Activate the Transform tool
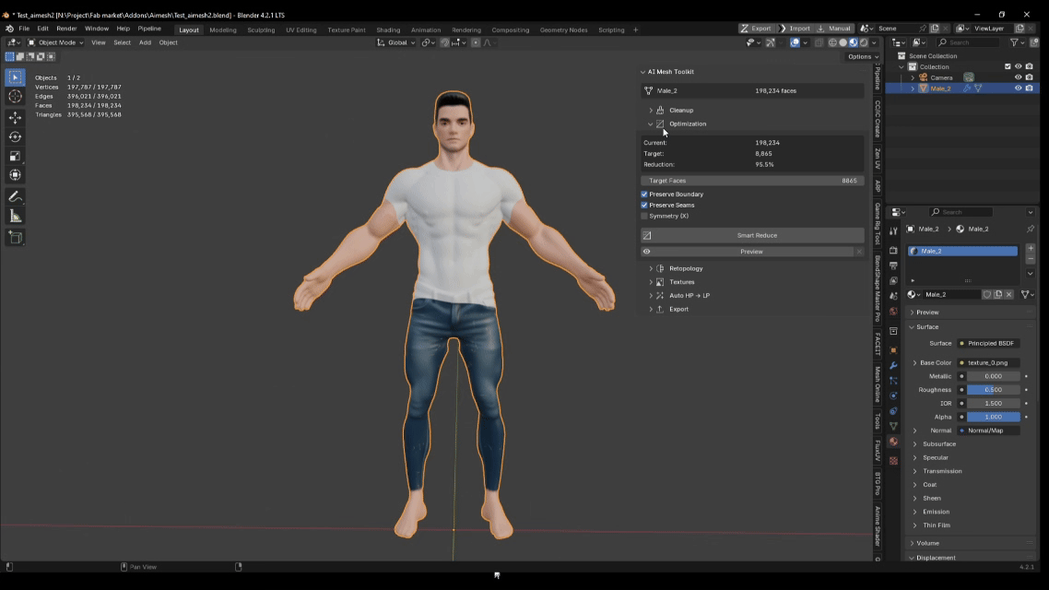 pos(15,174)
